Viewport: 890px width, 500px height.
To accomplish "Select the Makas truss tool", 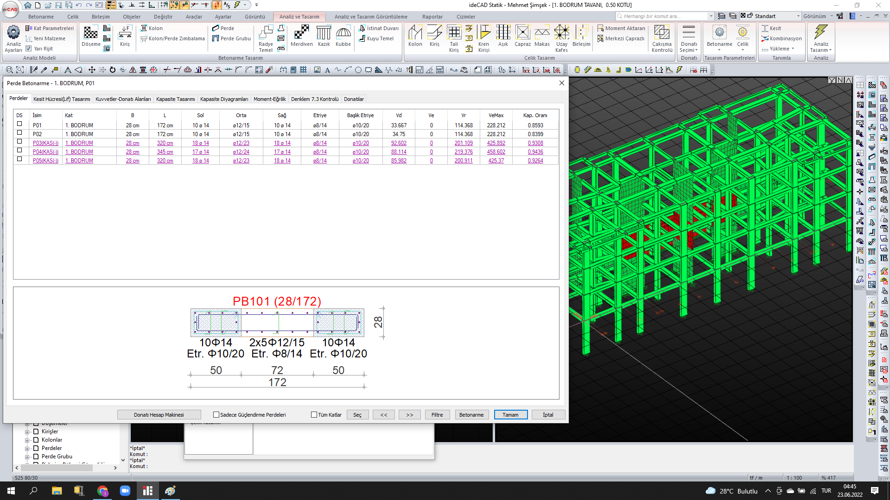I will coord(542,37).
